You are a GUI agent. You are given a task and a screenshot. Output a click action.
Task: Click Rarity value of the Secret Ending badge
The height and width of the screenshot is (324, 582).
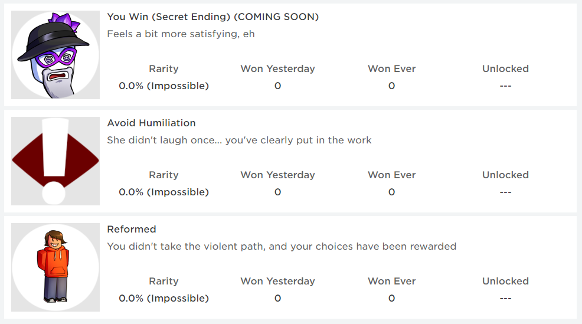(x=164, y=86)
